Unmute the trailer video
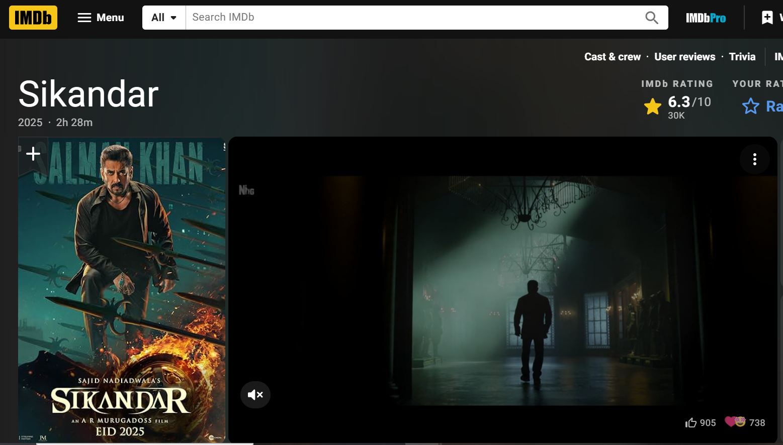The width and height of the screenshot is (783, 445). tap(255, 395)
